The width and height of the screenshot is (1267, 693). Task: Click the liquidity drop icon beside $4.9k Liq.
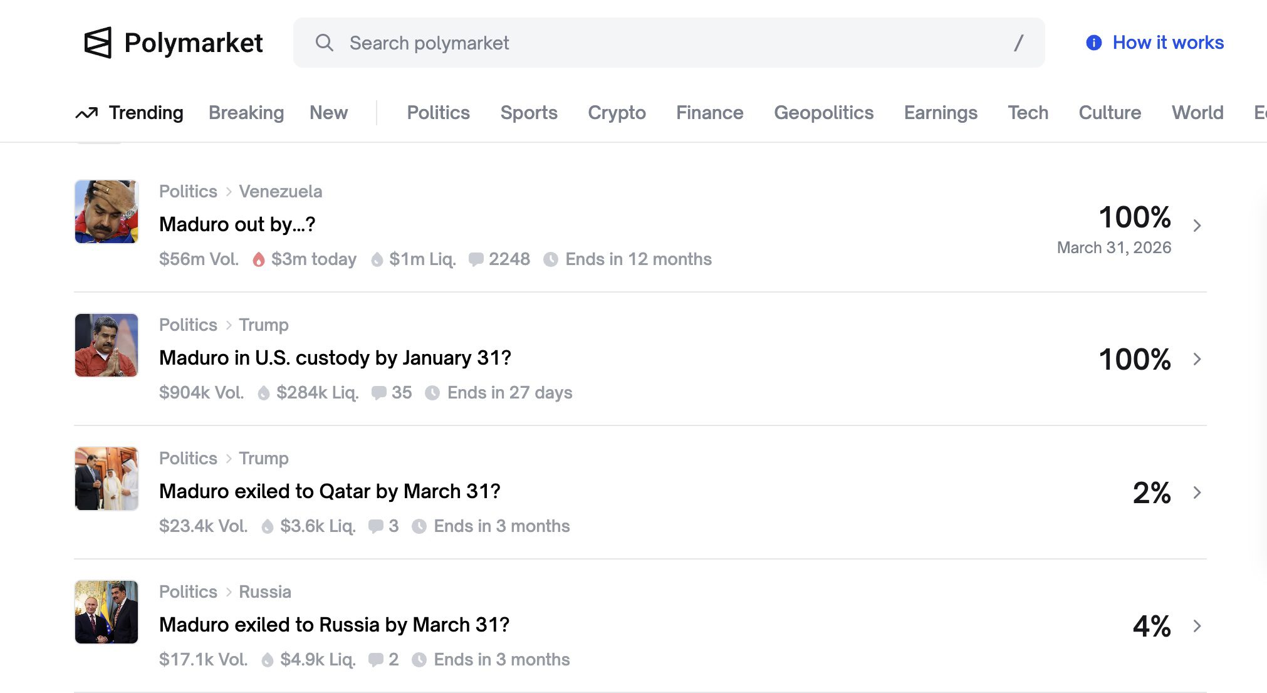268,660
